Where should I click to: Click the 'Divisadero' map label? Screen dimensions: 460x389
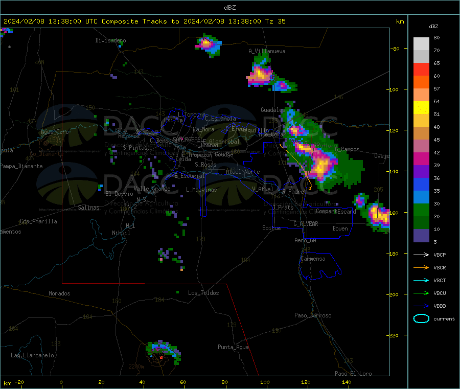tap(110, 40)
